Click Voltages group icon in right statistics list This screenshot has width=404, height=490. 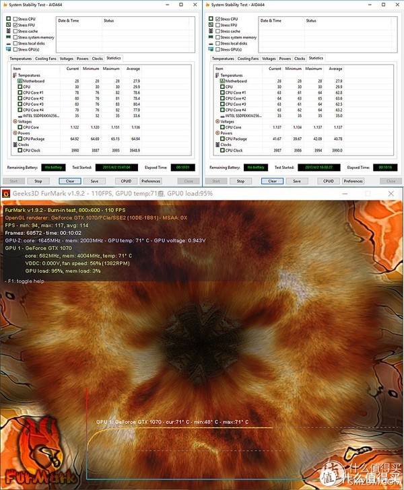point(217,121)
